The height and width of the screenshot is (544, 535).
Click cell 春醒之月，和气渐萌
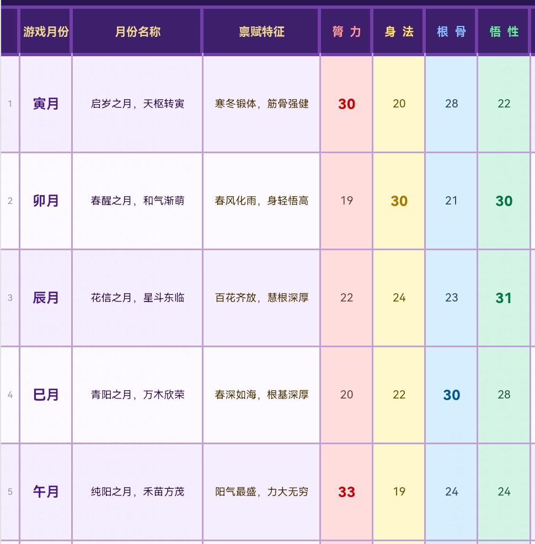[137, 201]
